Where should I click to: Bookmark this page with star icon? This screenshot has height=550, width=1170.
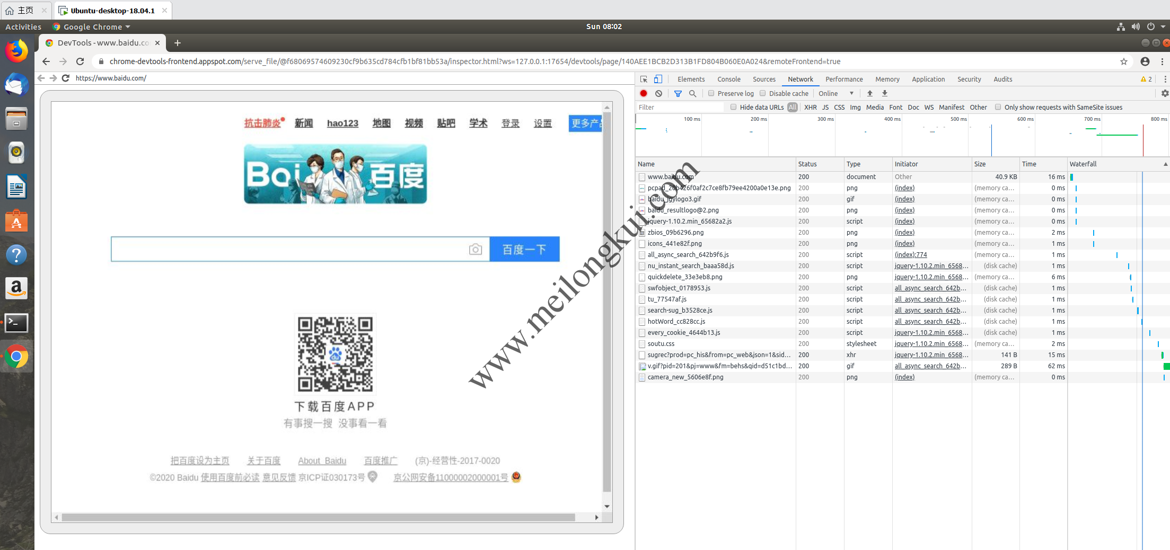click(1124, 61)
